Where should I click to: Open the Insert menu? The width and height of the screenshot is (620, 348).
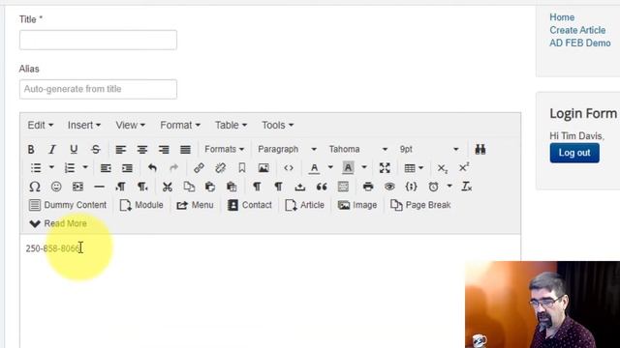pyautogui.click(x=84, y=125)
